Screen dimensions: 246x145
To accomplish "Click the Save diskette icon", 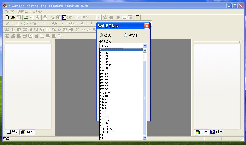I will tap(19, 17).
